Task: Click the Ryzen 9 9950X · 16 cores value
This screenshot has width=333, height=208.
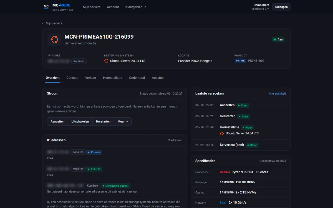Action: (250, 172)
